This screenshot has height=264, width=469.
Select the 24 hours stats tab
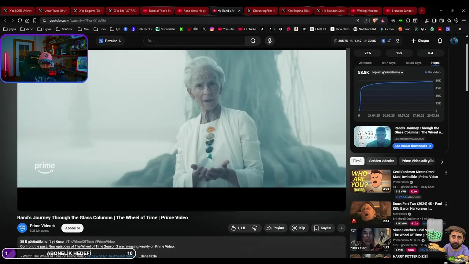click(x=365, y=63)
